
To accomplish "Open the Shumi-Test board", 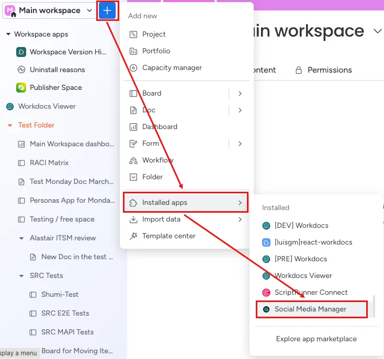I will click(x=54, y=295).
